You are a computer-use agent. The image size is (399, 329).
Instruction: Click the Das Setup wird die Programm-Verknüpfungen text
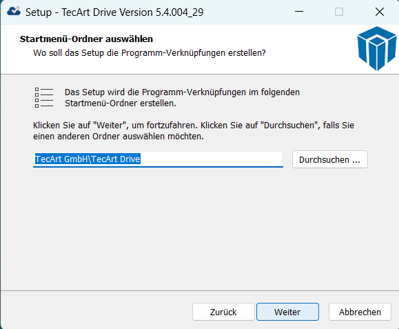pyautogui.click(x=182, y=98)
